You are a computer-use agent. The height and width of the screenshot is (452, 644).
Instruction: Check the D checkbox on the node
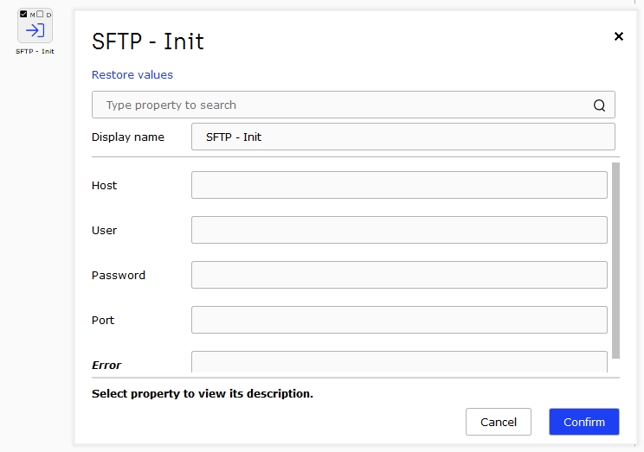coord(40,14)
